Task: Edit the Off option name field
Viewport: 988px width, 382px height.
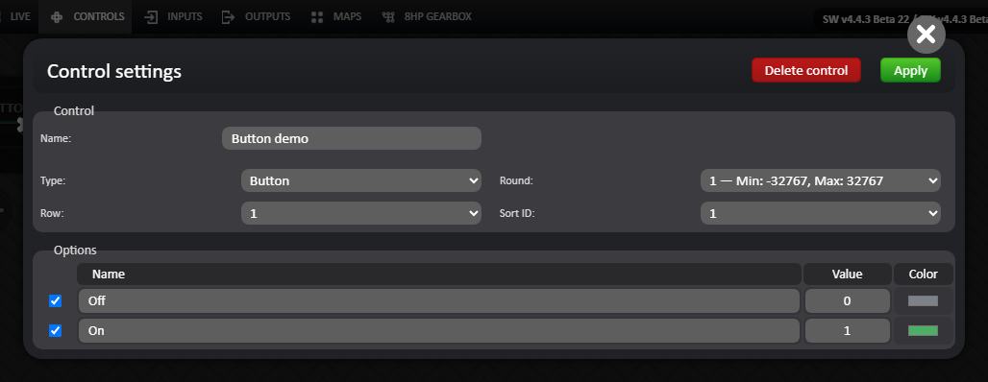Action: [x=439, y=300]
